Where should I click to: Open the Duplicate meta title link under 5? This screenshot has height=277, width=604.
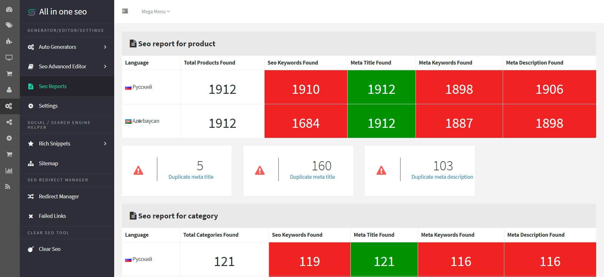[191, 177]
